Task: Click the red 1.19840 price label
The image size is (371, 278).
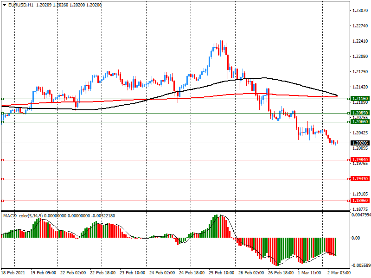Action: pos(360,160)
